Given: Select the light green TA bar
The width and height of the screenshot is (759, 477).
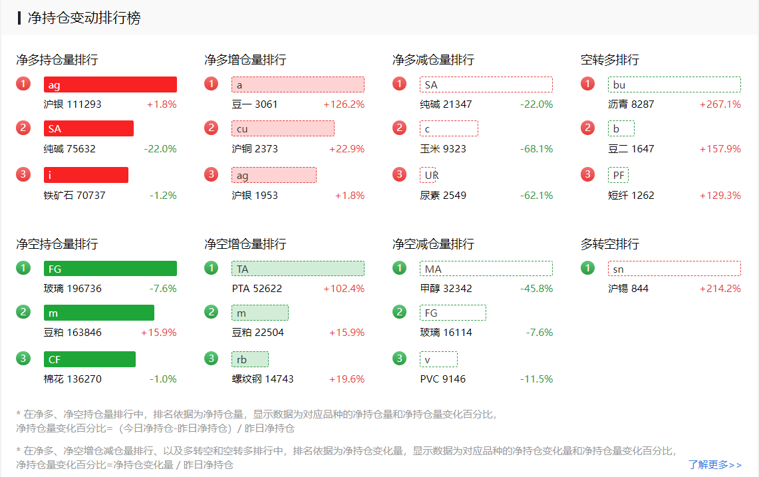Looking at the screenshot, I should click(x=298, y=269).
